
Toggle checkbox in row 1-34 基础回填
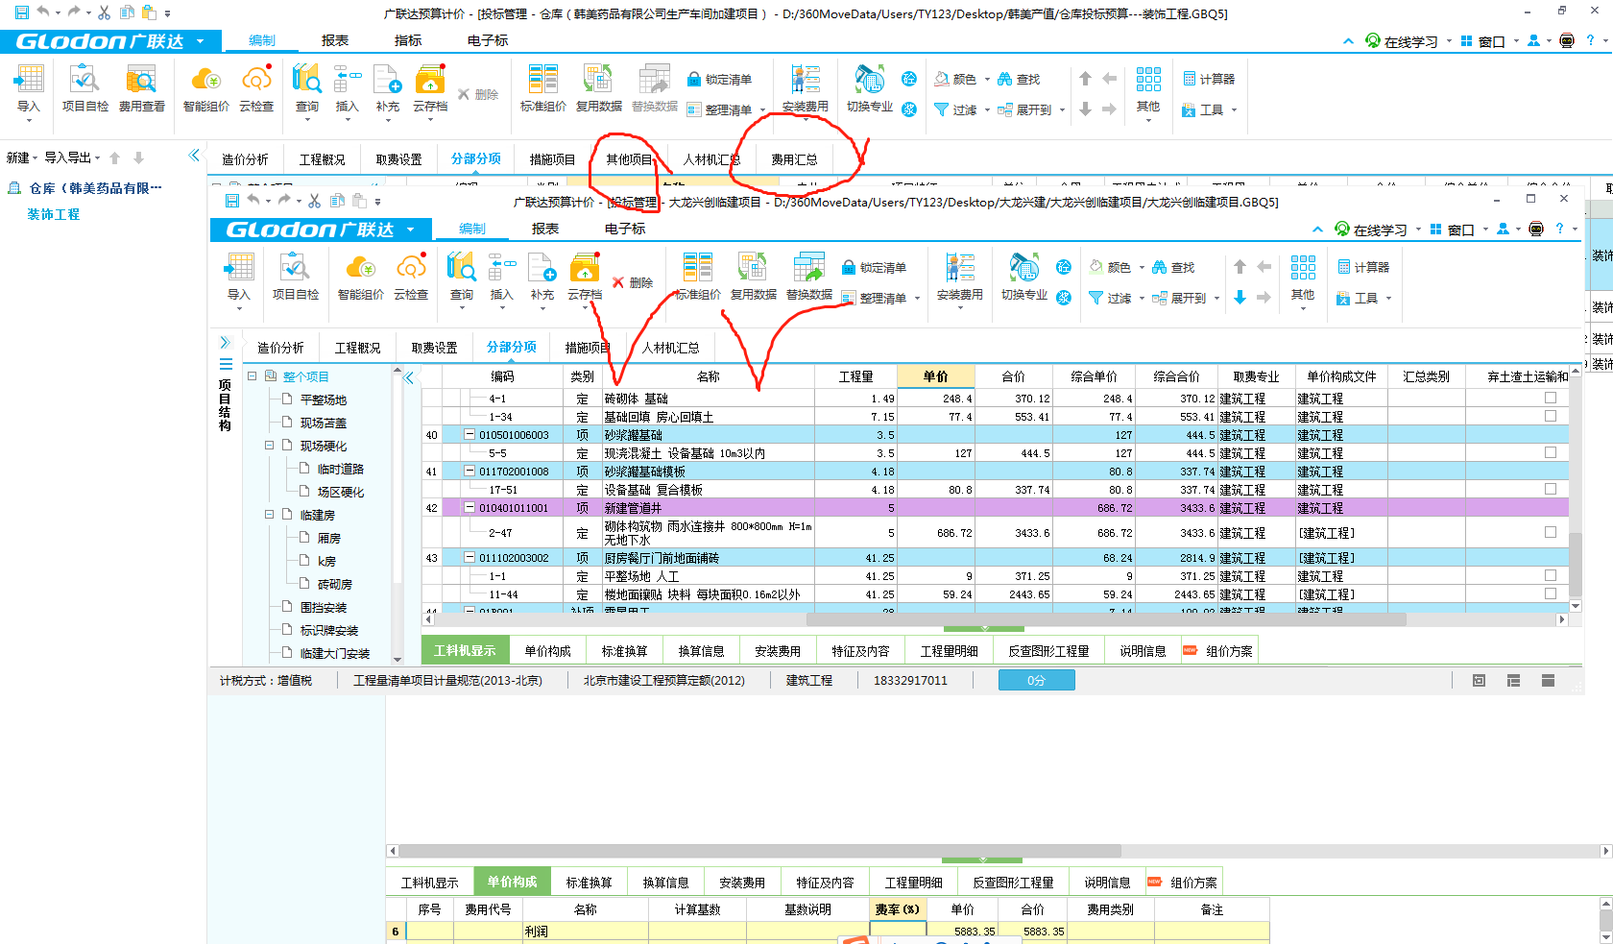tap(1551, 416)
